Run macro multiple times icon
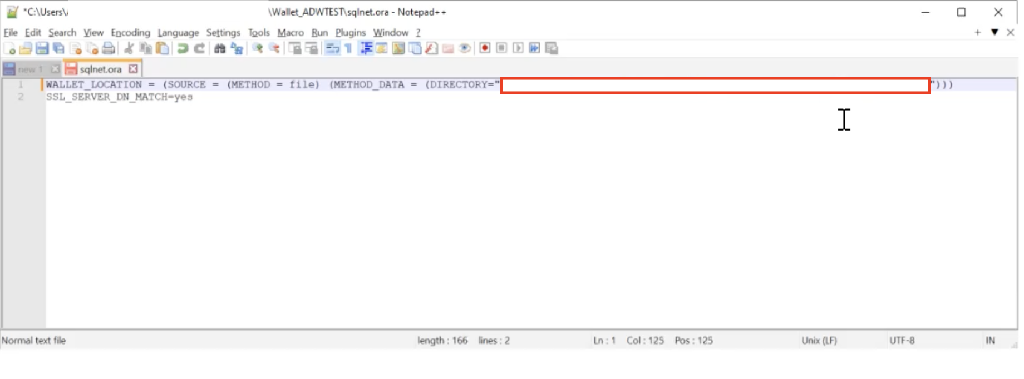 pos(534,48)
